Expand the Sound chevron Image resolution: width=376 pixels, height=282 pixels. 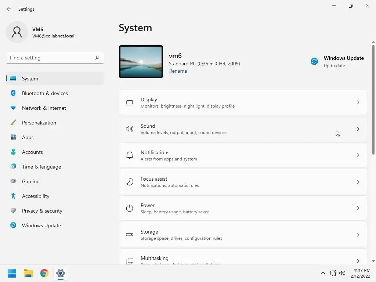[358, 129]
